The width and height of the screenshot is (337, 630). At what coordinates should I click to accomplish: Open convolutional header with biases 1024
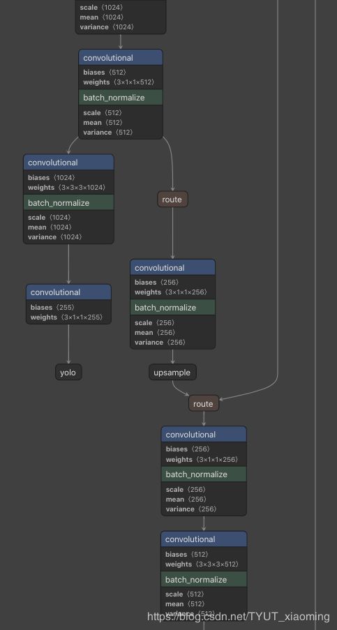68,163
